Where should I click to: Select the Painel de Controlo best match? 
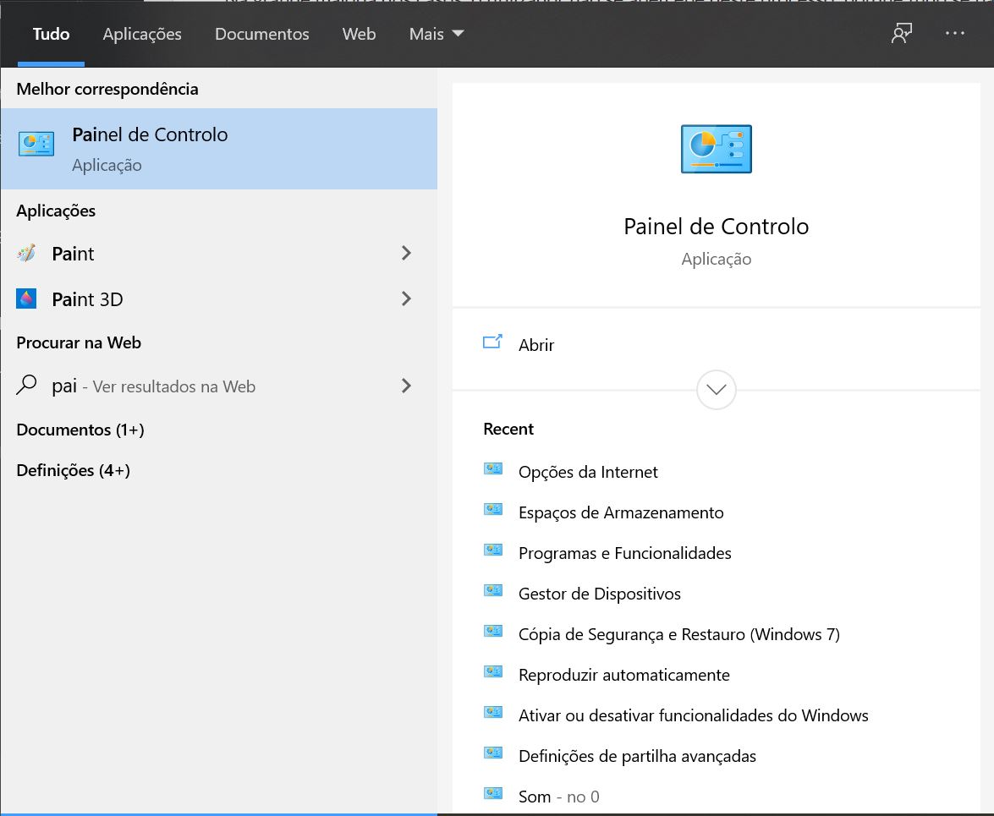tap(218, 149)
